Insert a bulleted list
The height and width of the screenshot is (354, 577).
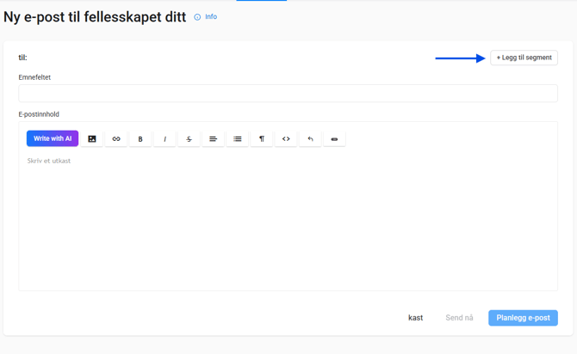point(238,138)
